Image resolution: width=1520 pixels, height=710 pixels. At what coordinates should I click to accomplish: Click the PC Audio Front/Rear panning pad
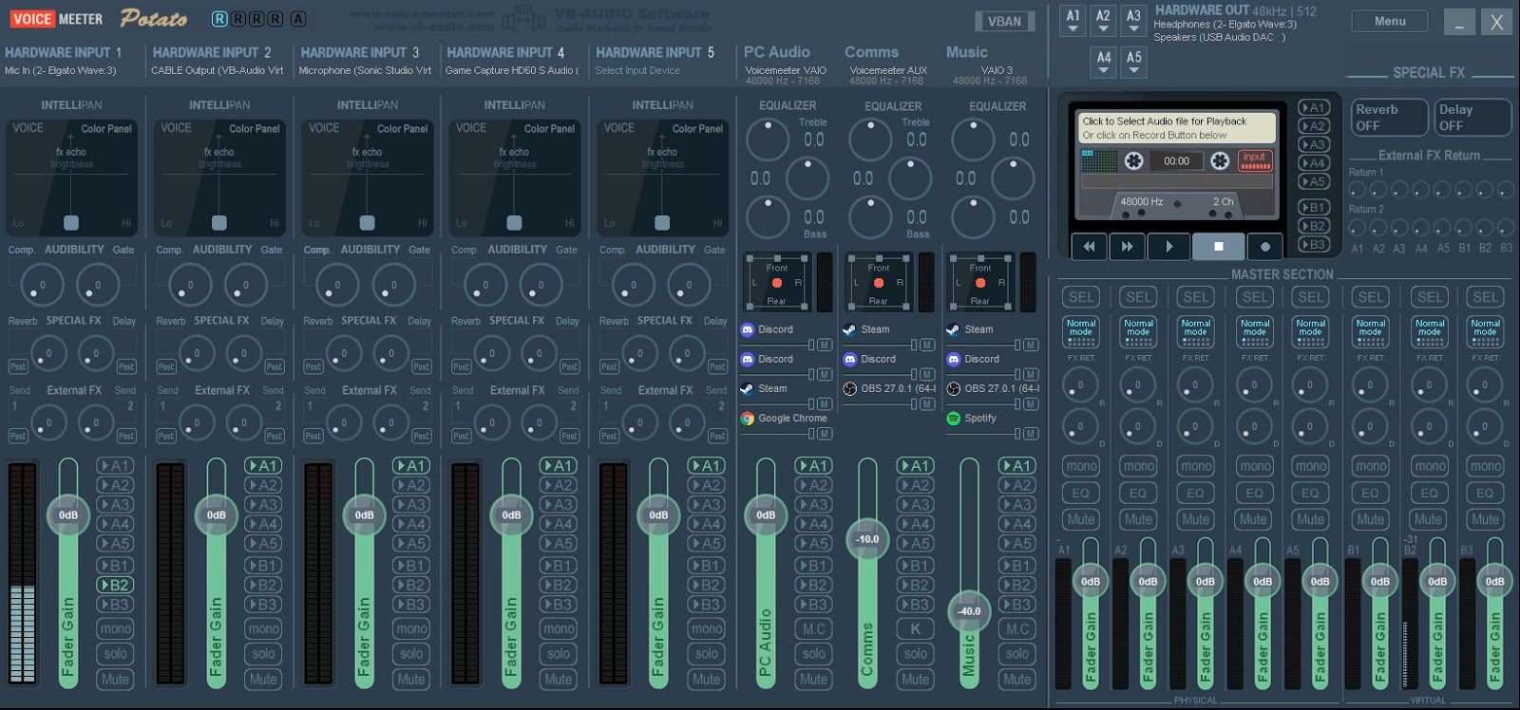[777, 283]
